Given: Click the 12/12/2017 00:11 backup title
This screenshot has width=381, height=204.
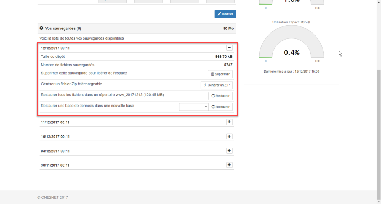Looking at the screenshot, I should click(x=55, y=48).
